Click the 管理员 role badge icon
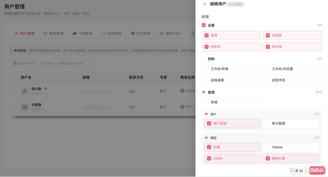 [183, 91]
